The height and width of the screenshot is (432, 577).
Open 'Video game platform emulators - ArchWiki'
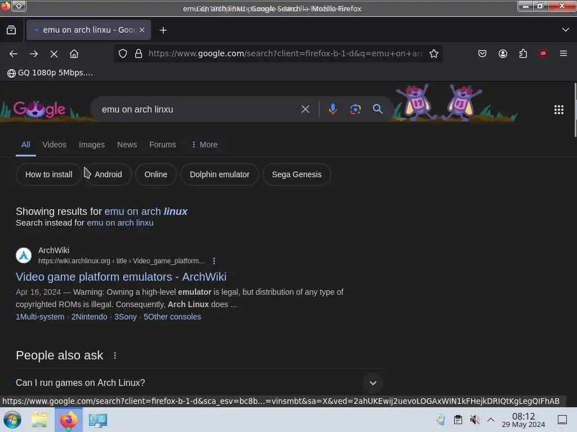tap(121, 277)
